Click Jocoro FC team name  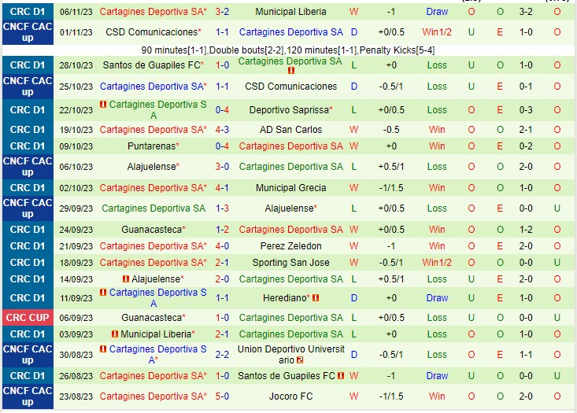click(x=290, y=396)
